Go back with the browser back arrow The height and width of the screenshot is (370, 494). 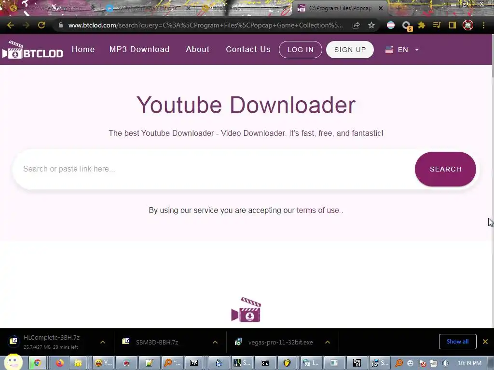click(11, 25)
